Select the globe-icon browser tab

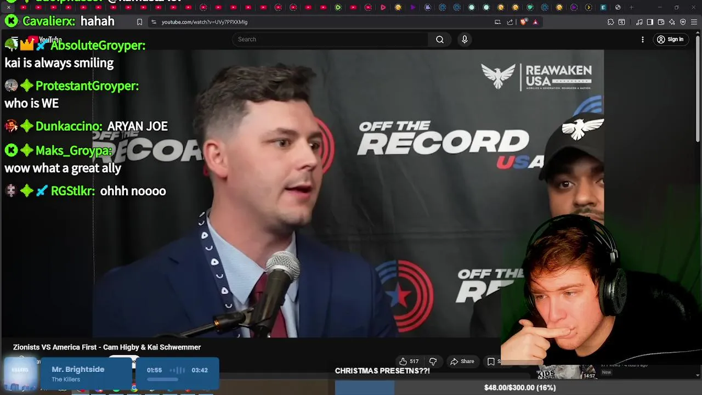(x=618, y=7)
